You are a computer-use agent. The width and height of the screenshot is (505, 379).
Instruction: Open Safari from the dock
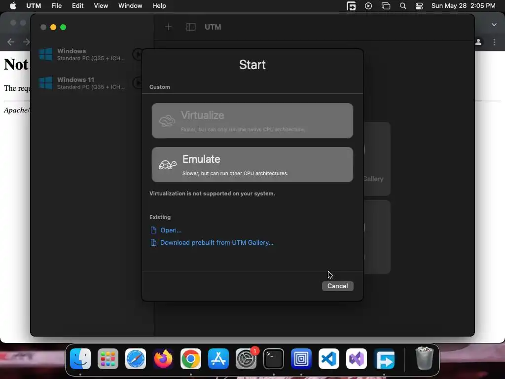coord(136,359)
